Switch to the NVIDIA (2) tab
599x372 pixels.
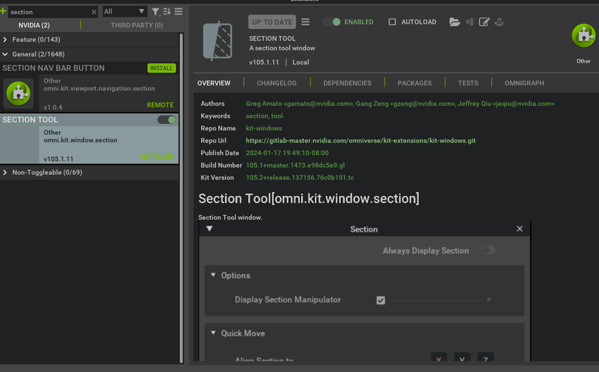coord(34,25)
